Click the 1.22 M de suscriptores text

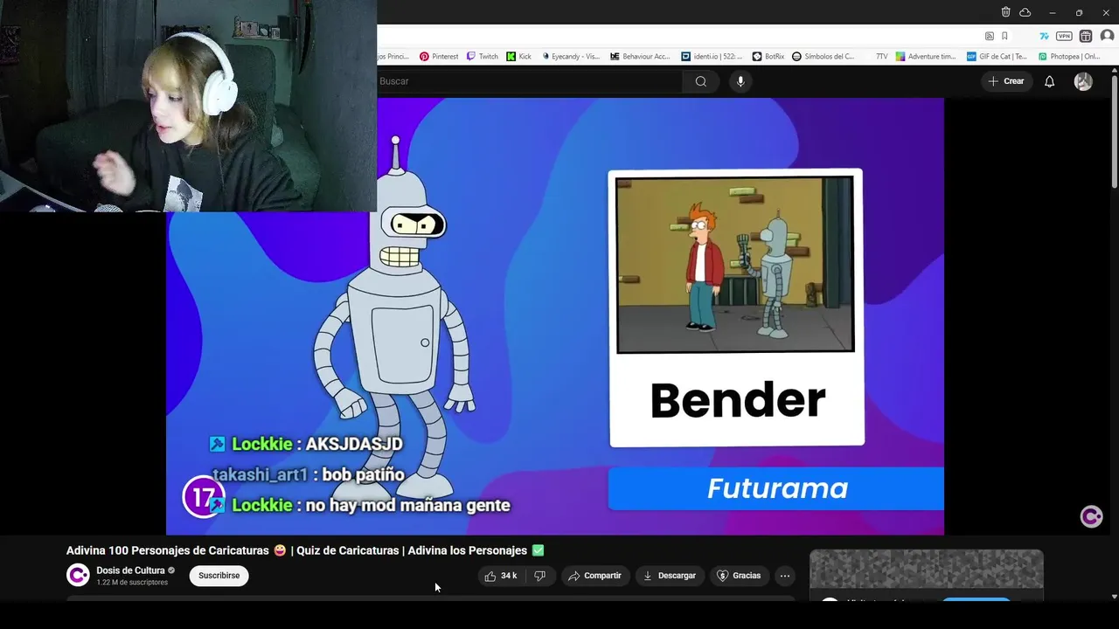[x=132, y=583]
